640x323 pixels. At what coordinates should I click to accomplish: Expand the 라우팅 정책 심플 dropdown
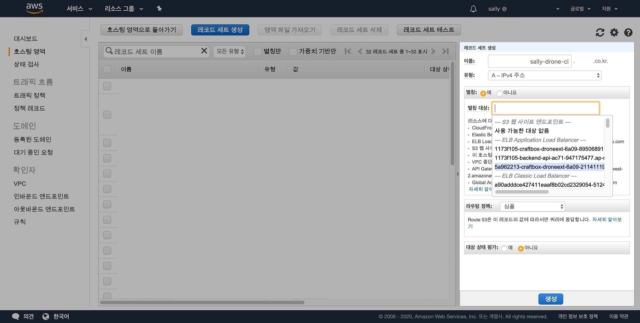532,206
